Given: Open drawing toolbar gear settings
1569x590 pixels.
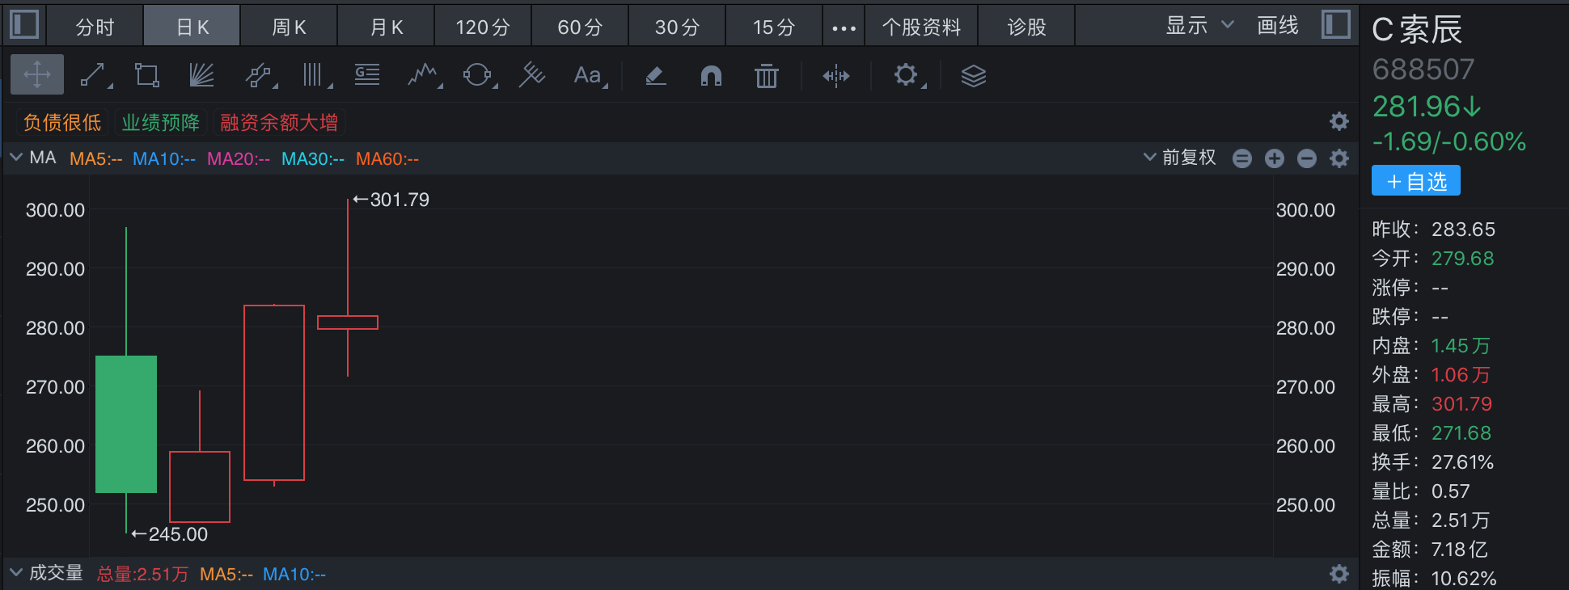Looking at the screenshot, I should 906,76.
